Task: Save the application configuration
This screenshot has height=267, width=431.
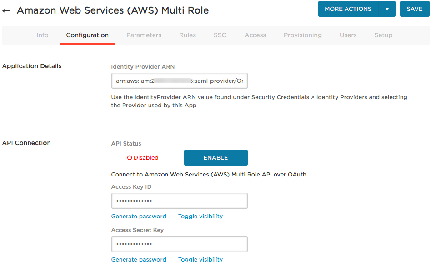Action: (415, 9)
